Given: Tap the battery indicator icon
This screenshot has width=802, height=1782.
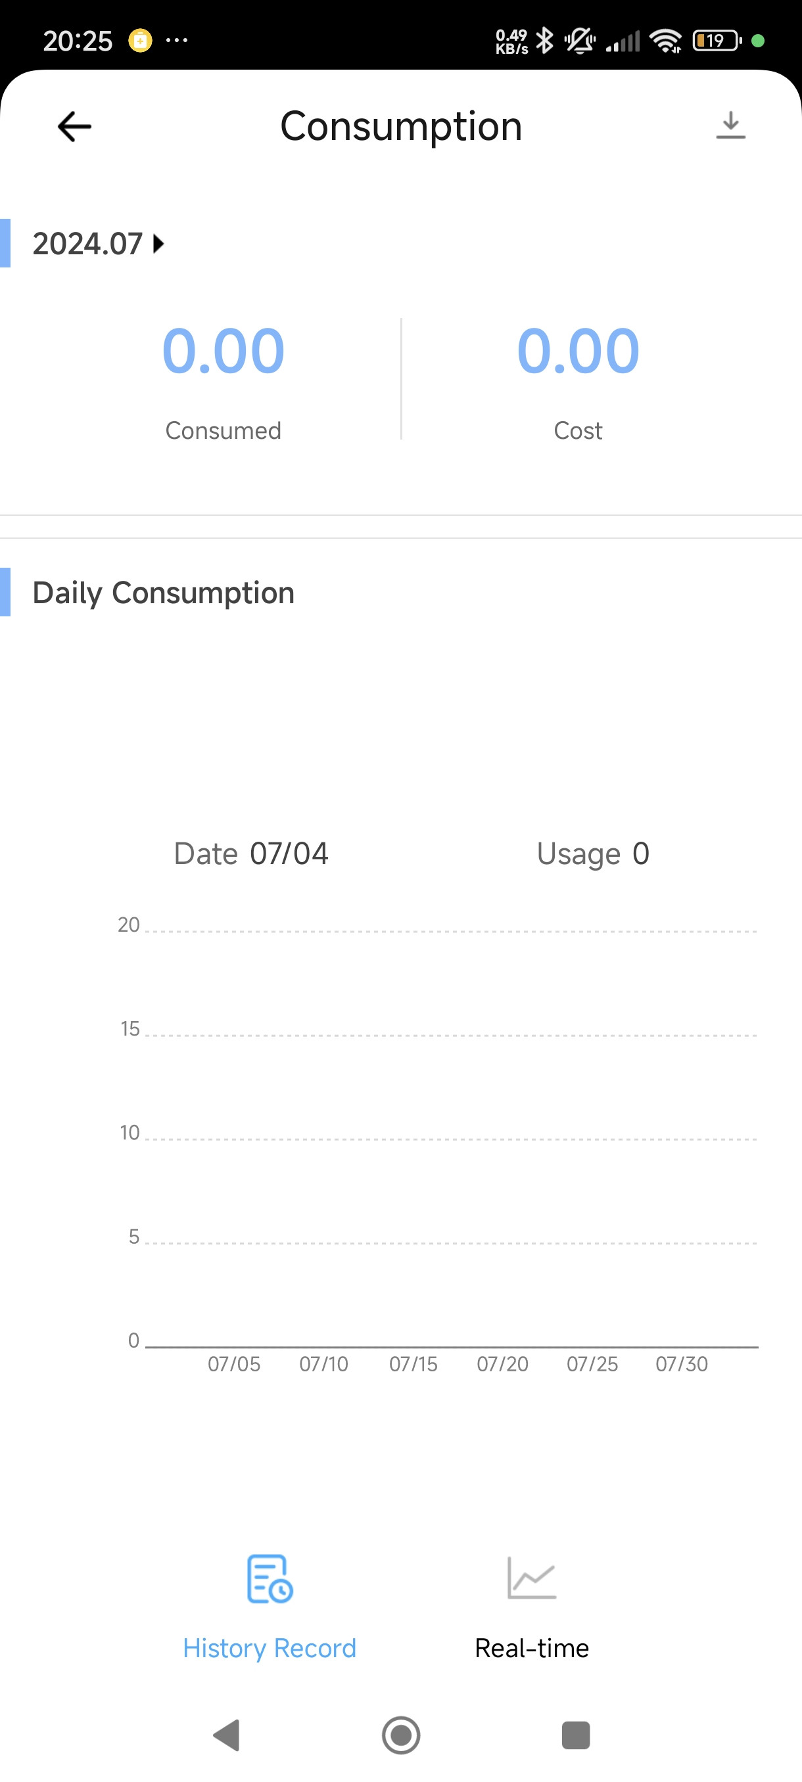Looking at the screenshot, I should pyautogui.click(x=716, y=41).
